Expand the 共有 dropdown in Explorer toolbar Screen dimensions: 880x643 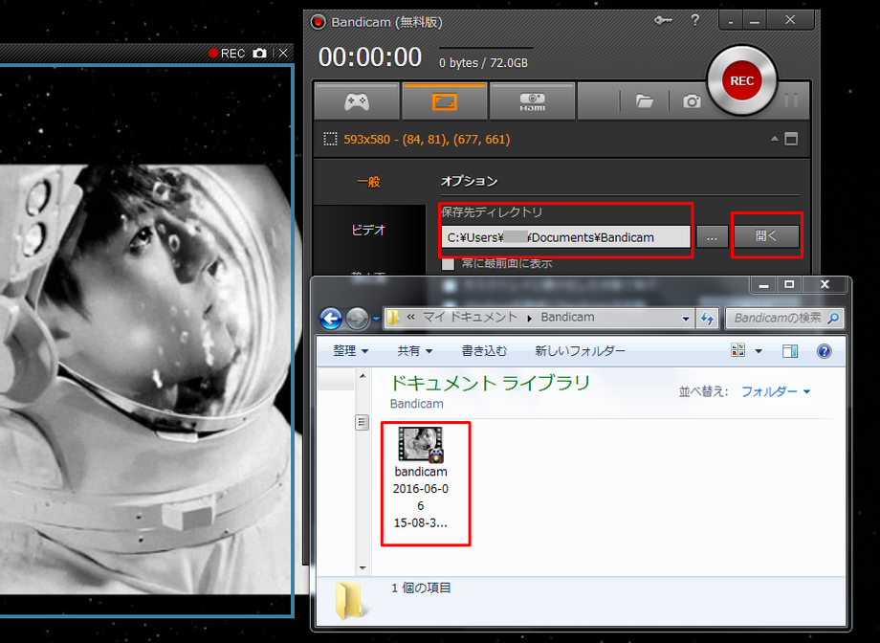(x=415, y=351)
